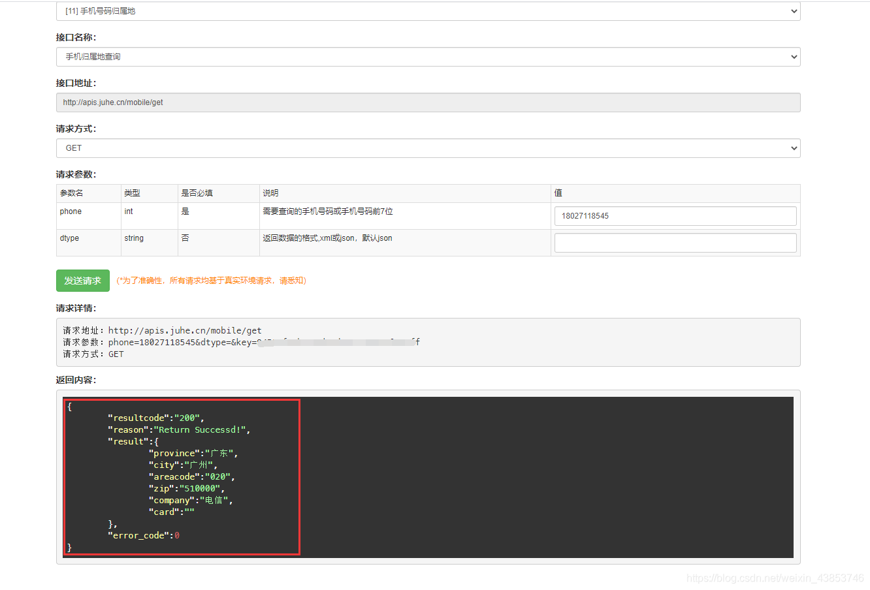Viewport: 870px width, 590px height.
Task: Click the orange note about 真实环境请求
Action: [212, 281]
